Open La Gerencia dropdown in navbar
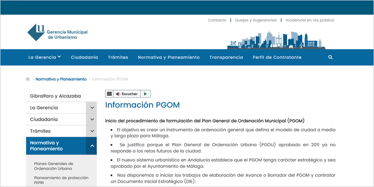The image size is (374, 187). tap(44, 57)
